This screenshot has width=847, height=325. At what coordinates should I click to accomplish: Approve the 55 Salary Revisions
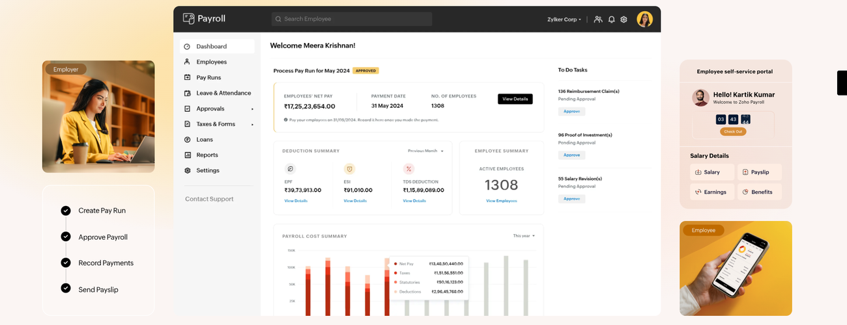pos(571,199)
